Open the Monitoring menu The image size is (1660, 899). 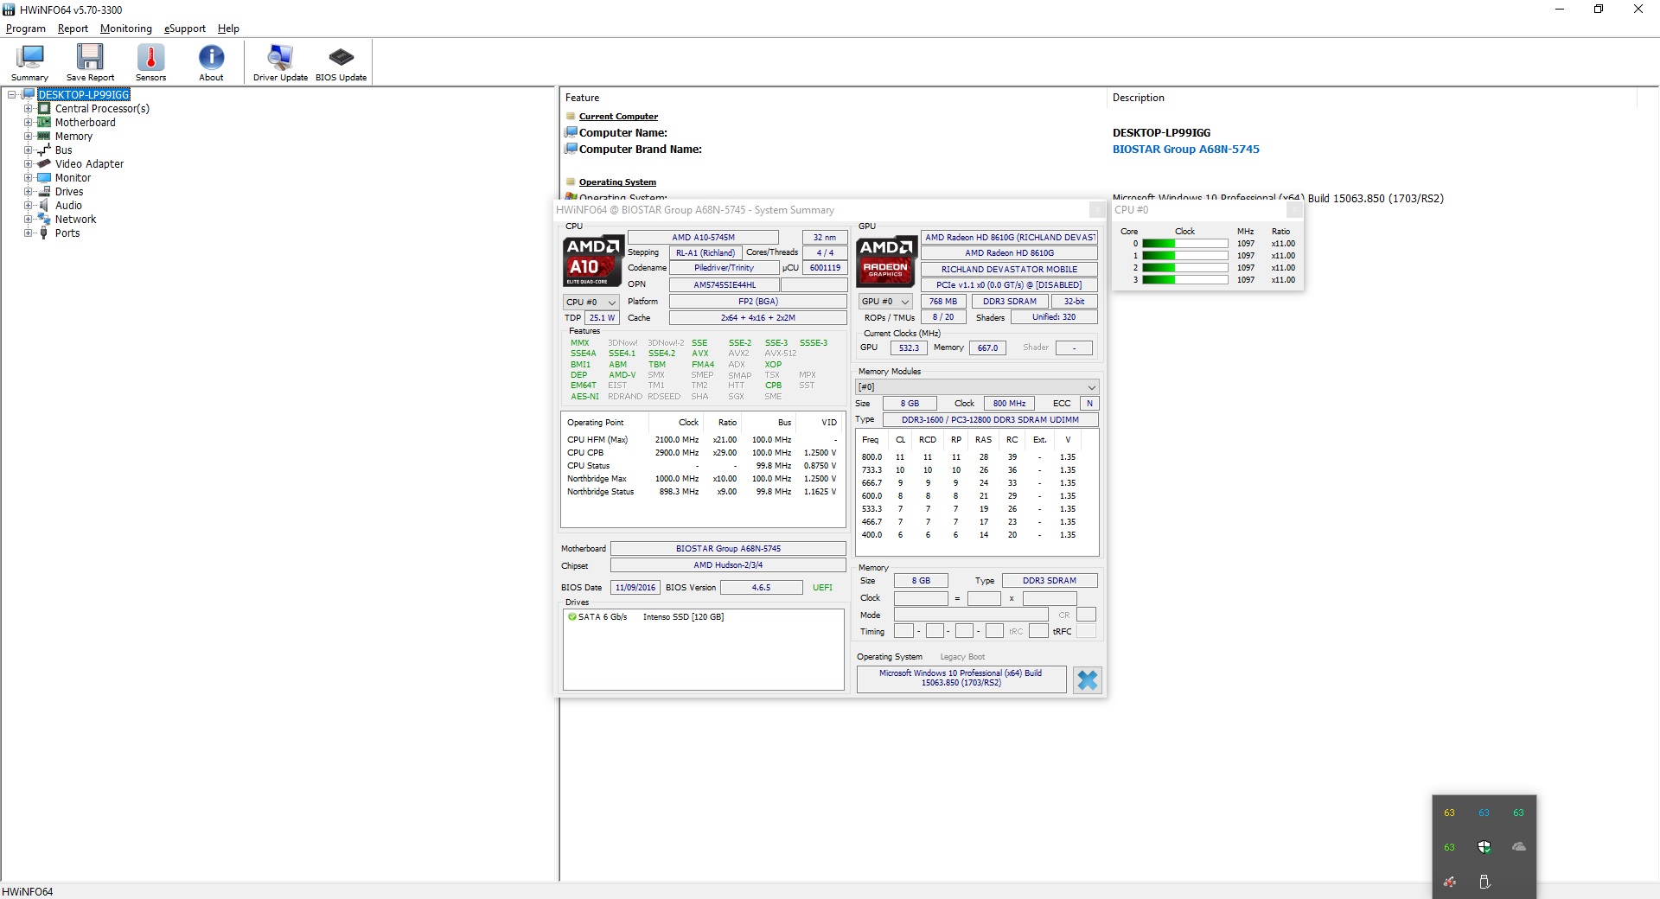pos(126,29)
